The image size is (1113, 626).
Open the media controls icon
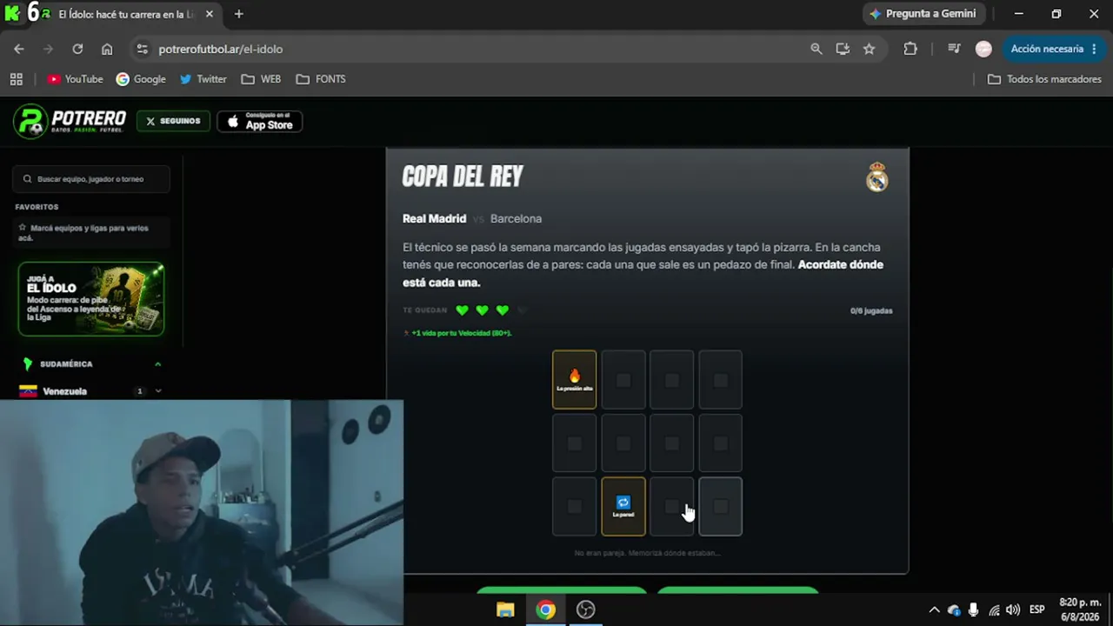(954, 49)
